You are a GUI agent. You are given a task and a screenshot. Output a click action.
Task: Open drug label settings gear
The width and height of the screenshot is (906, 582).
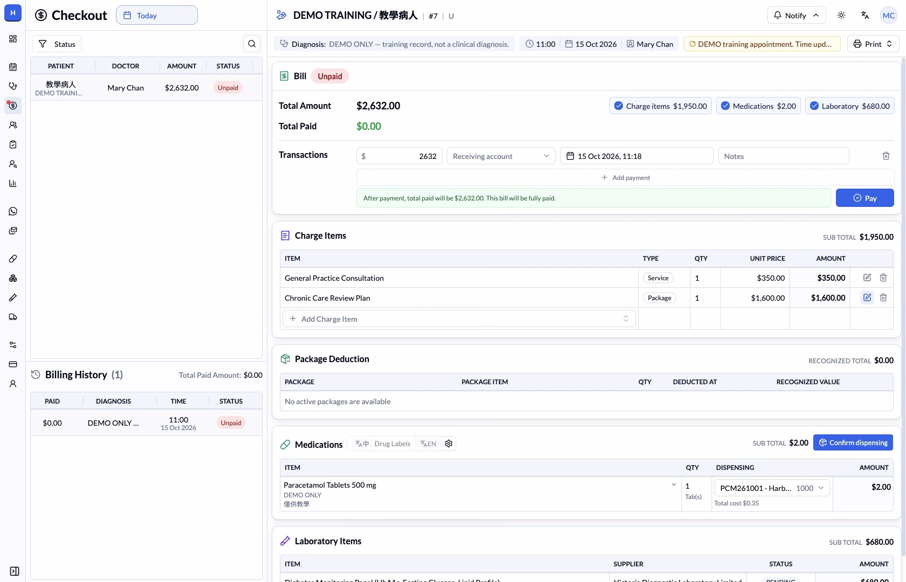tap(449, 444)
